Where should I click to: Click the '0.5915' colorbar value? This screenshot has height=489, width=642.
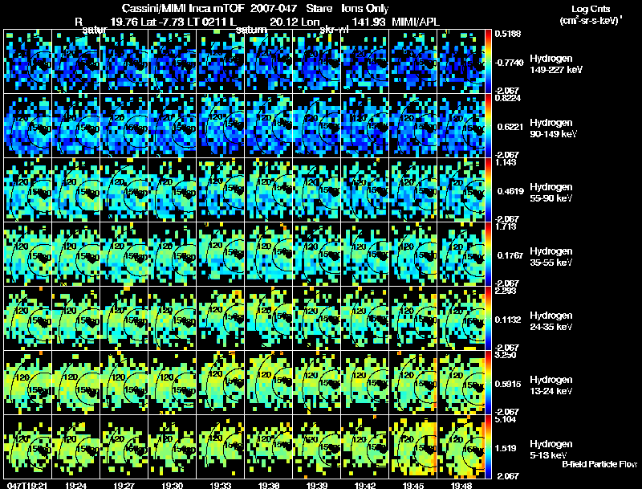tap(508, 384)
